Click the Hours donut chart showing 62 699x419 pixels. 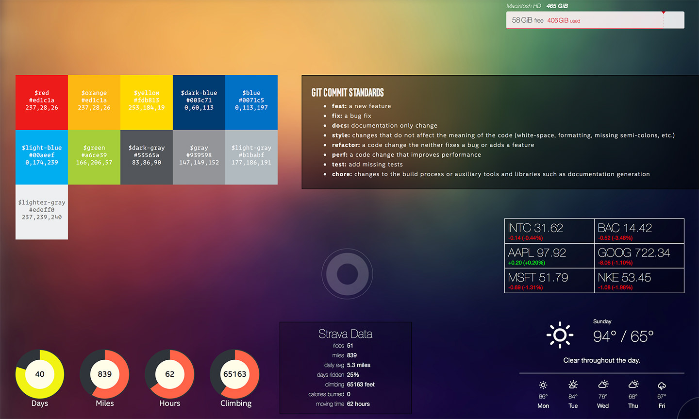[170, 374]
